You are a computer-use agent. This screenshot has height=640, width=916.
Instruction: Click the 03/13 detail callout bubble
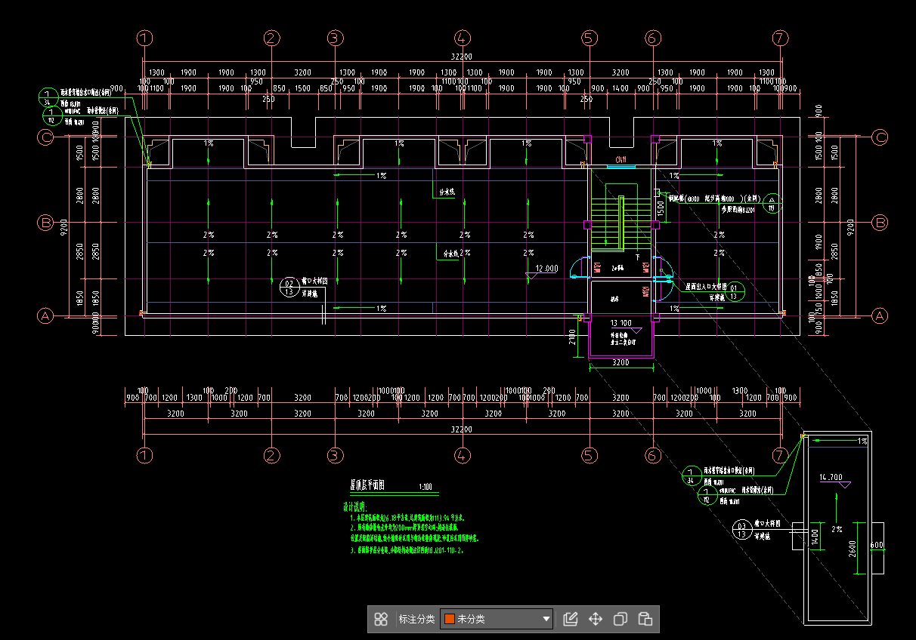[742, 530]
